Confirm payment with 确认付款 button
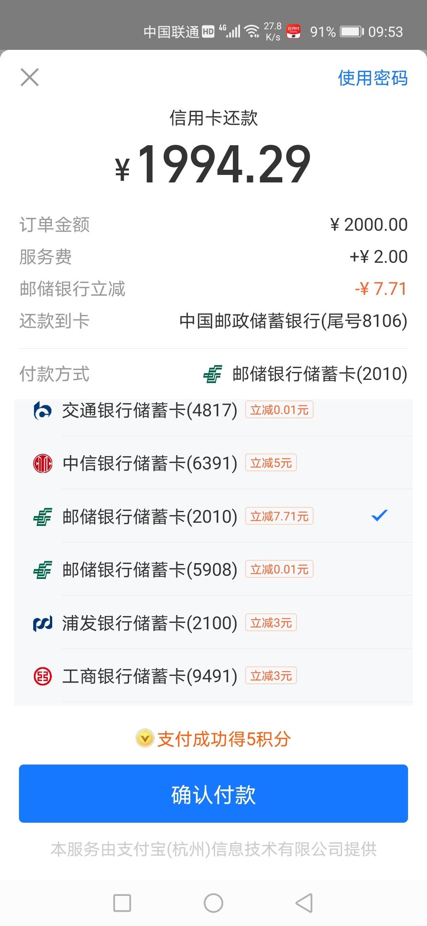 click(x=213, y=793)
